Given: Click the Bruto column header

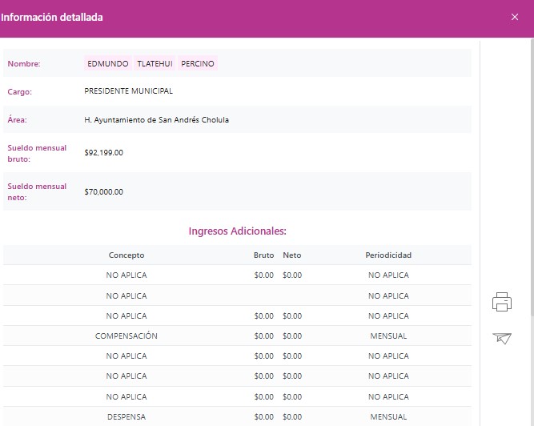Looking at the screenshot, I should (263, 255).
